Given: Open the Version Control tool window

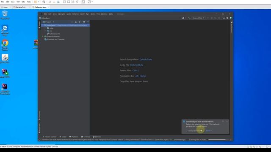Looking at the screenshot, I should click(x=50, y=137).
